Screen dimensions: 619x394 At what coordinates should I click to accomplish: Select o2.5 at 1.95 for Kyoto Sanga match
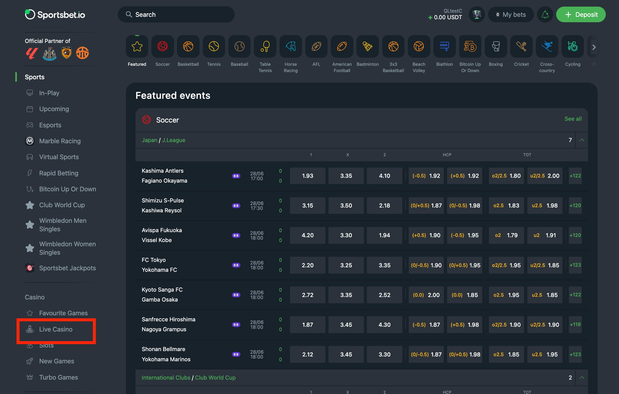point(506,295)
